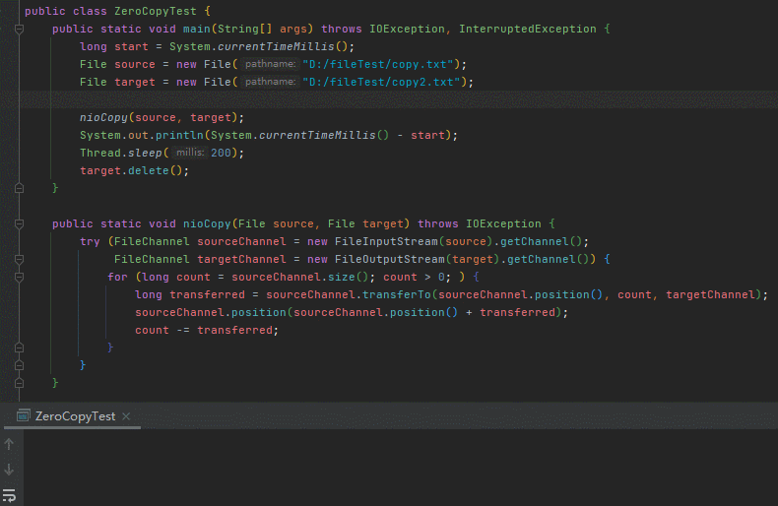Screen dimensions: 778x506
Task: Click 'count -= transferred' statement
Action: (x=207, y=331)
